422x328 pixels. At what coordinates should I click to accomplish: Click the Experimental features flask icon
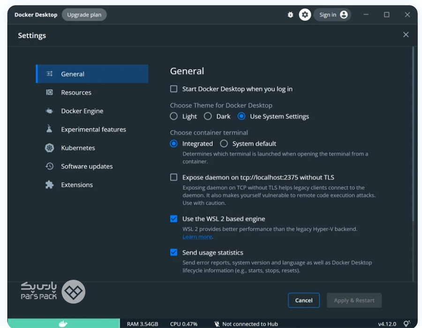click(x=49, y=129)
